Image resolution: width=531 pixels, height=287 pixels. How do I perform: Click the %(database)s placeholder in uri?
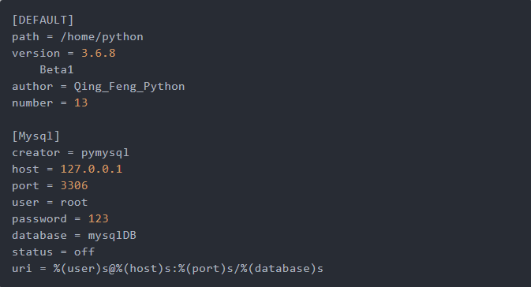point(282,269)
